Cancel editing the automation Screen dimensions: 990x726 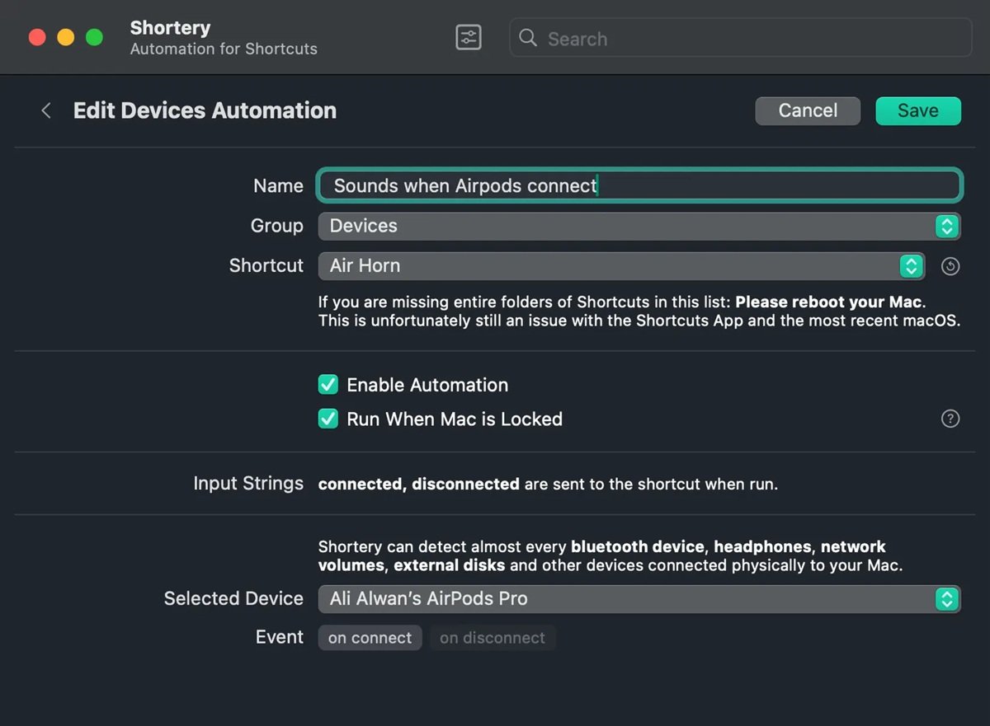[807, 110]
